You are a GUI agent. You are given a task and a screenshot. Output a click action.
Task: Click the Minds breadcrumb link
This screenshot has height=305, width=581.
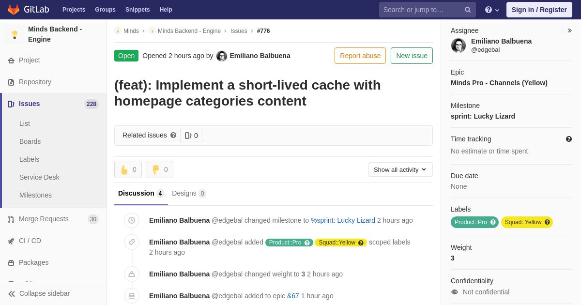(x=131, y=31)
